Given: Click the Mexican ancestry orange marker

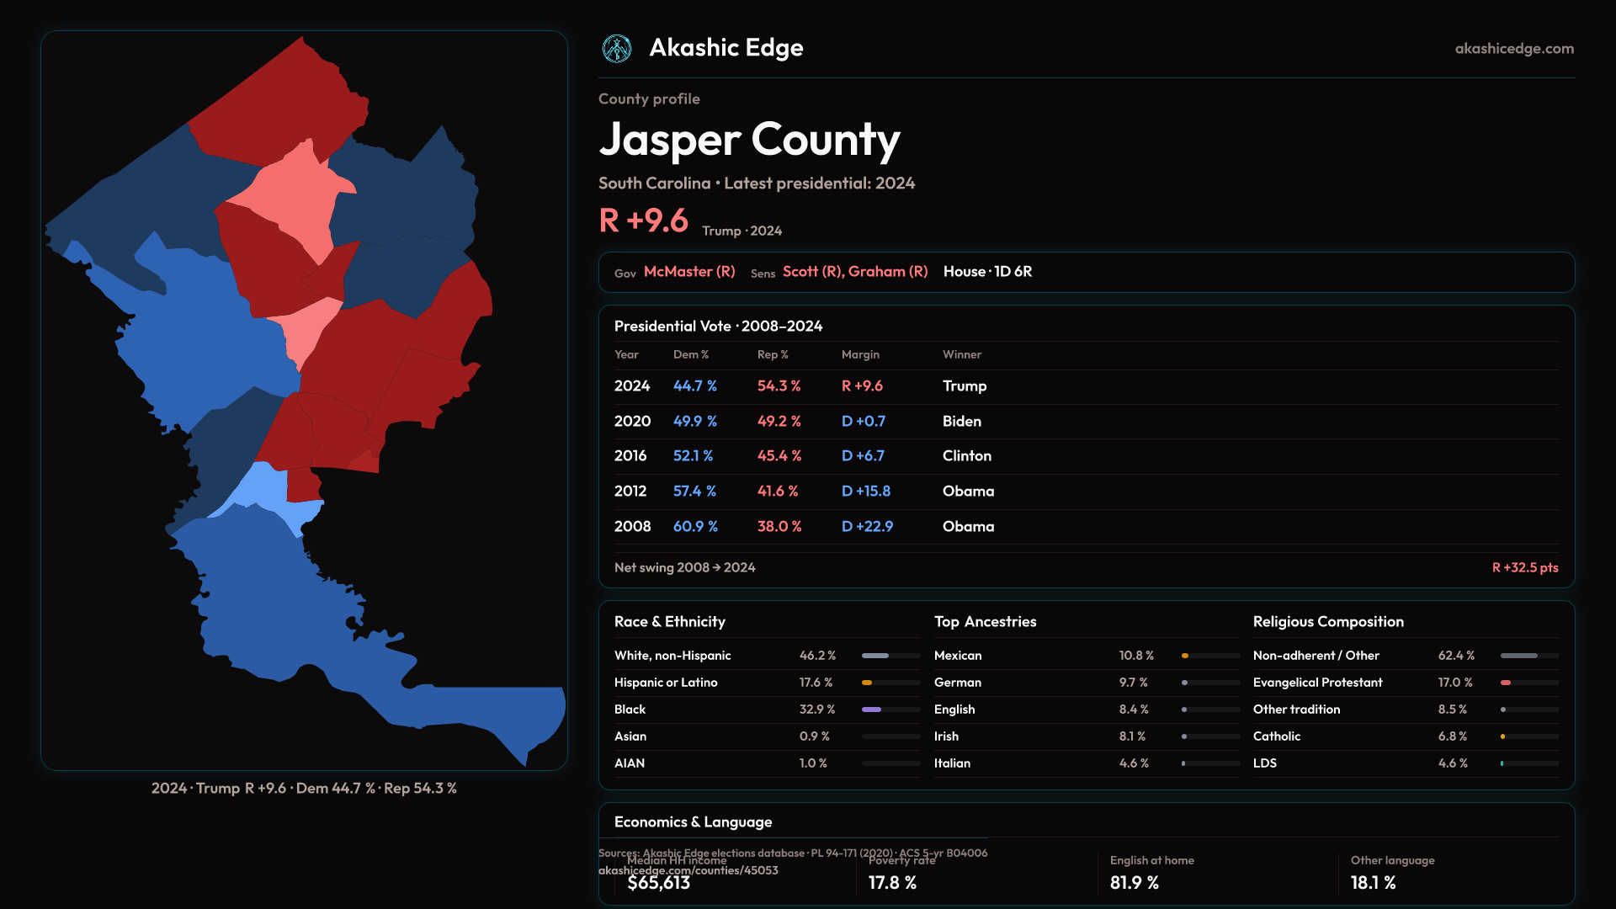Looking at the screenshot, I should (x=1185, y=656).
